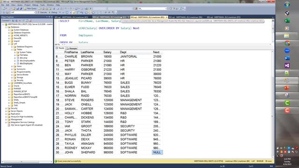Image resolution: width=299 pixels, height=168 pixels.
Task: Collapse the Databases node in Object Explorer
Action: (x=6, y=27)
